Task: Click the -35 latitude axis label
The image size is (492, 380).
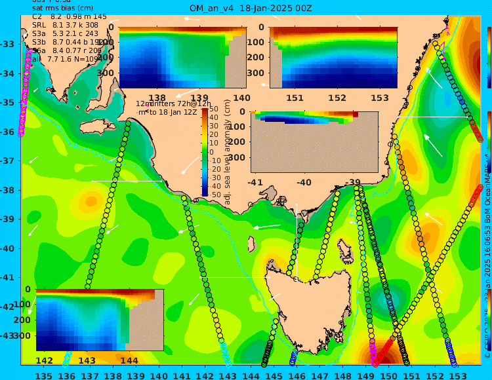Action: [7, 103]
